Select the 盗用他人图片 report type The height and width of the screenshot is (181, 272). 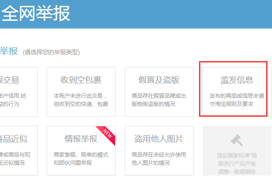[x=159, y=151]
